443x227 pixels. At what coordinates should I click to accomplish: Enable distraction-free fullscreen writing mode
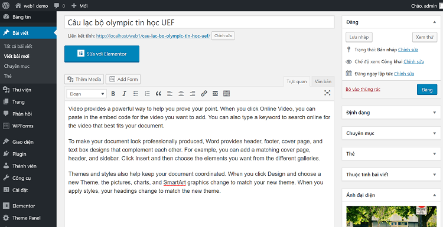click(x=327, y=93)
